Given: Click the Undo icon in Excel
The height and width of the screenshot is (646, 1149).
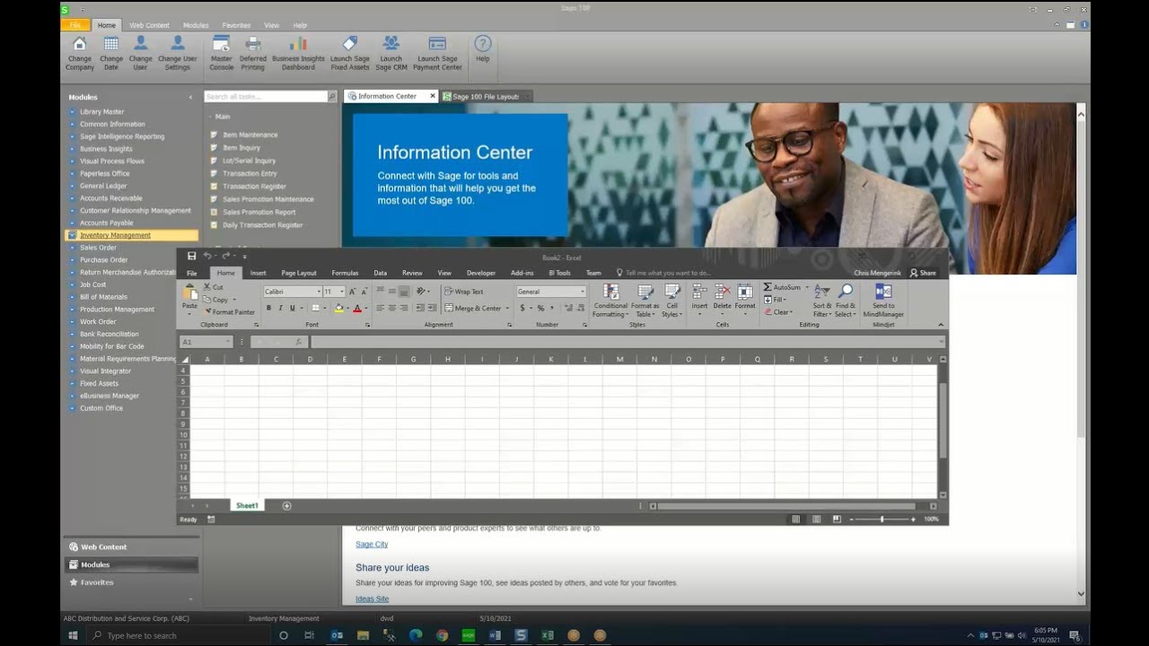Looking at the screenshot, I should (x=207, y=257).
